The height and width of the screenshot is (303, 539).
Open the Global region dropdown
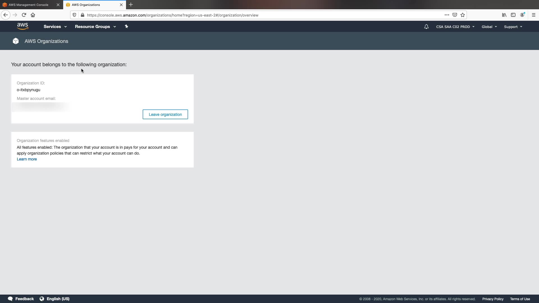pos(489,27)
